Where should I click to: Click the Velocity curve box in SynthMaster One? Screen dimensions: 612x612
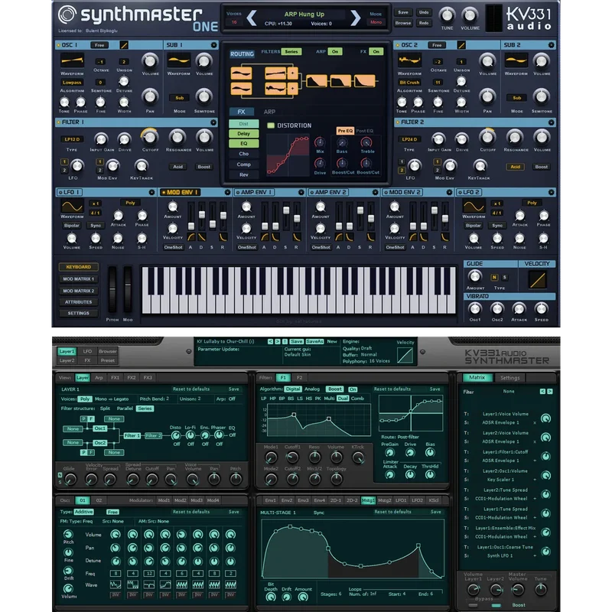tap(537, 279)
